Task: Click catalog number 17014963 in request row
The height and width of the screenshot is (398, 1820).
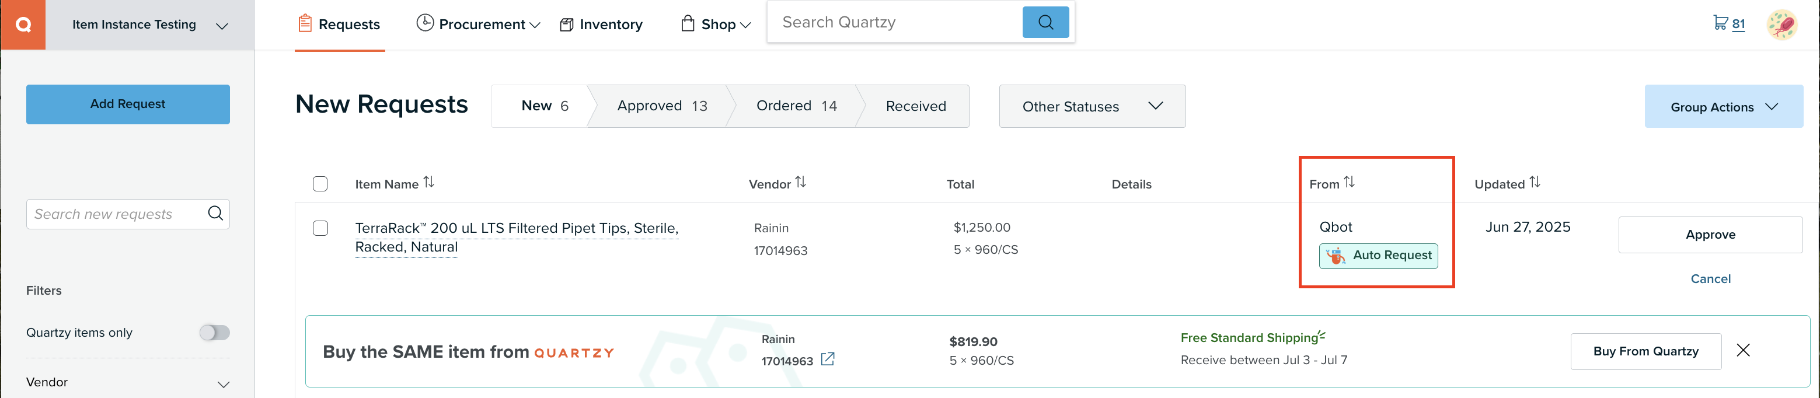Action: pyautogui.click(x=780, y=251)
